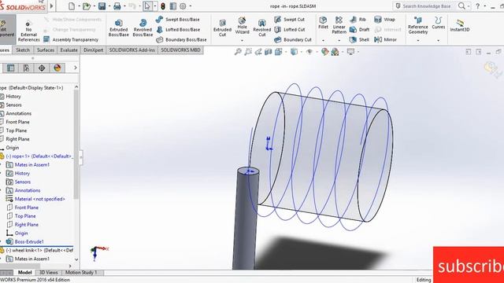Open the Help question mark icon
Screen dimensions: 504x283
[478, 6]
